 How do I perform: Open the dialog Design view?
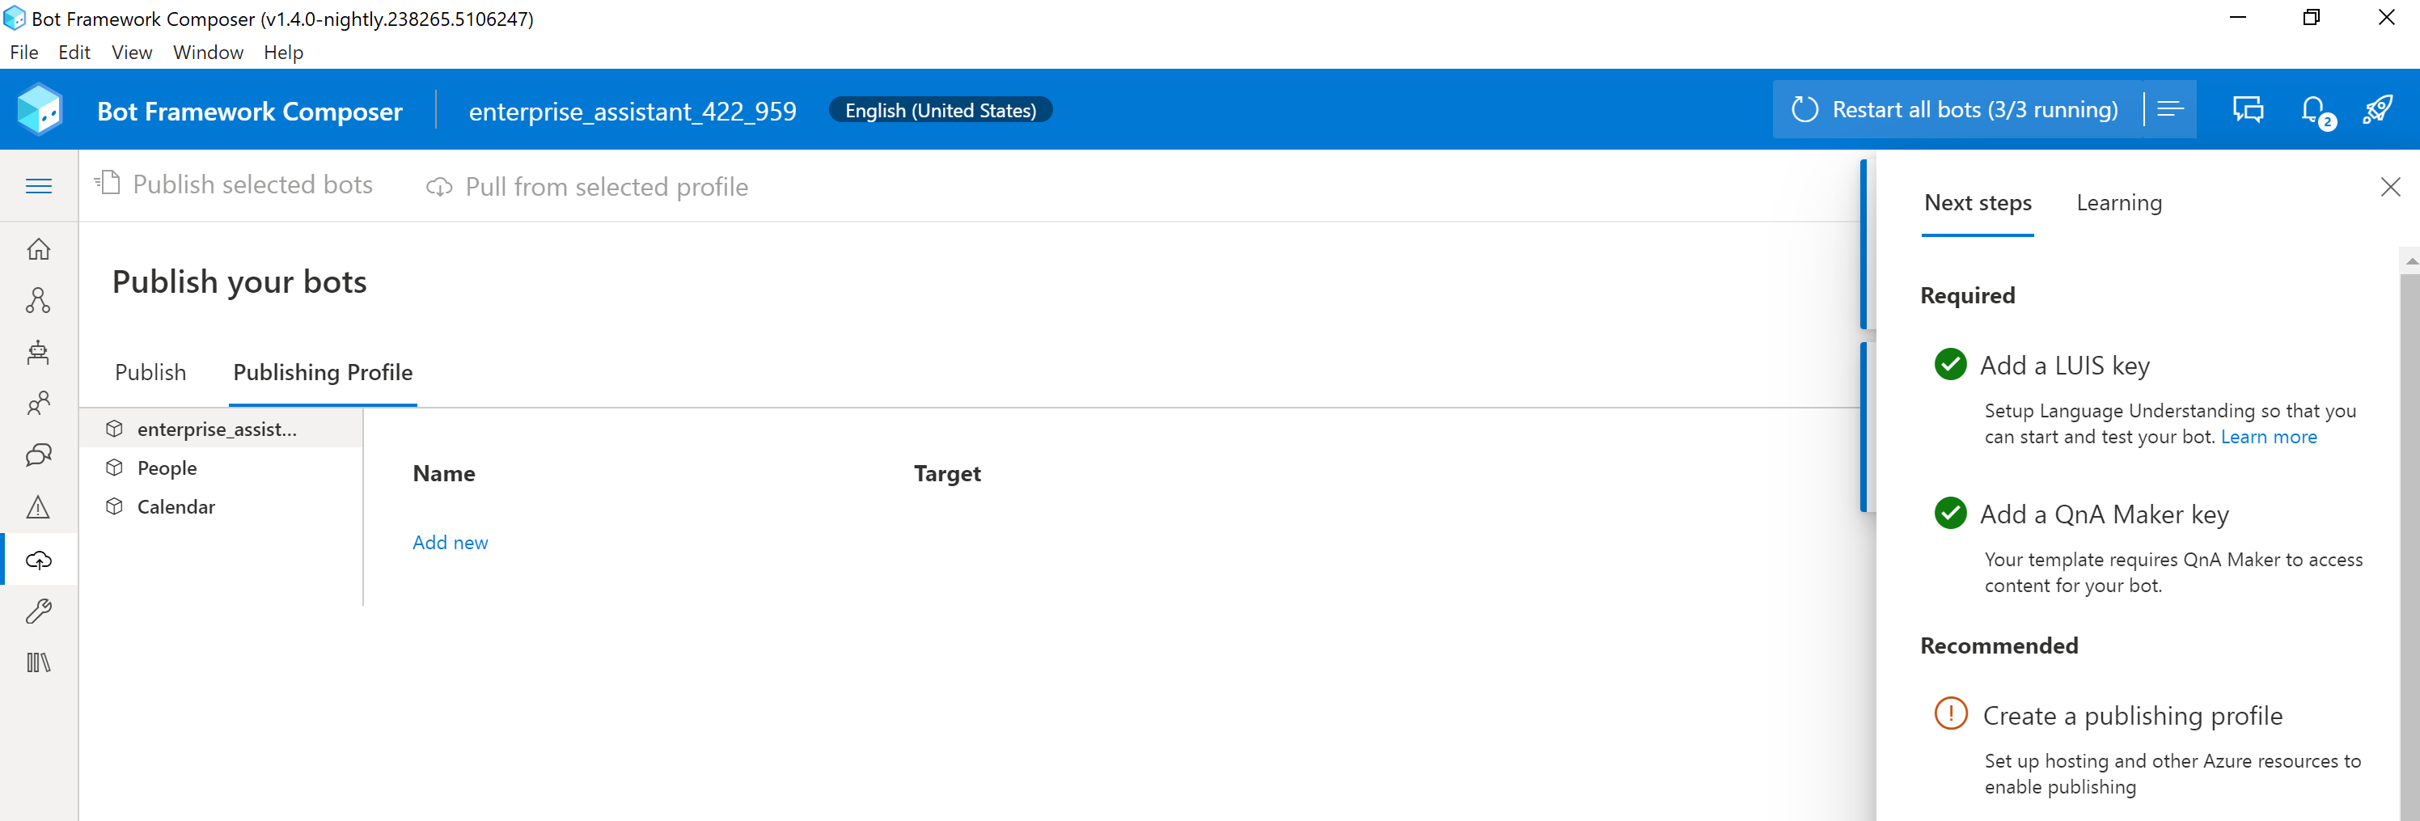[x=39, y=299]
